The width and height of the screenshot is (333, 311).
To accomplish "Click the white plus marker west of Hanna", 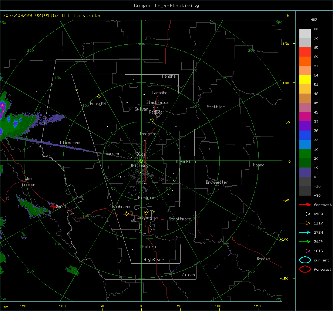I will [209, 149].
